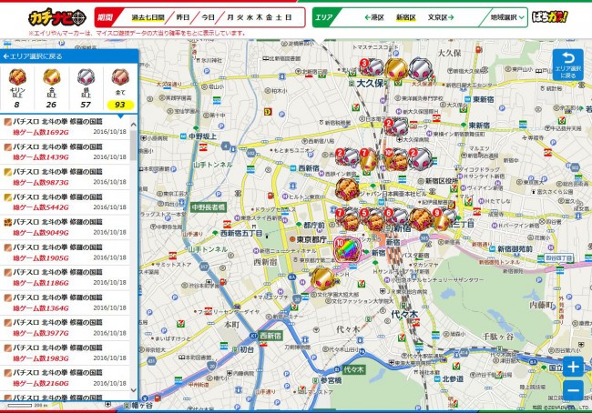592x413 pixels.
Task: Zoom out the map with minus button
Action: [572, 391]
